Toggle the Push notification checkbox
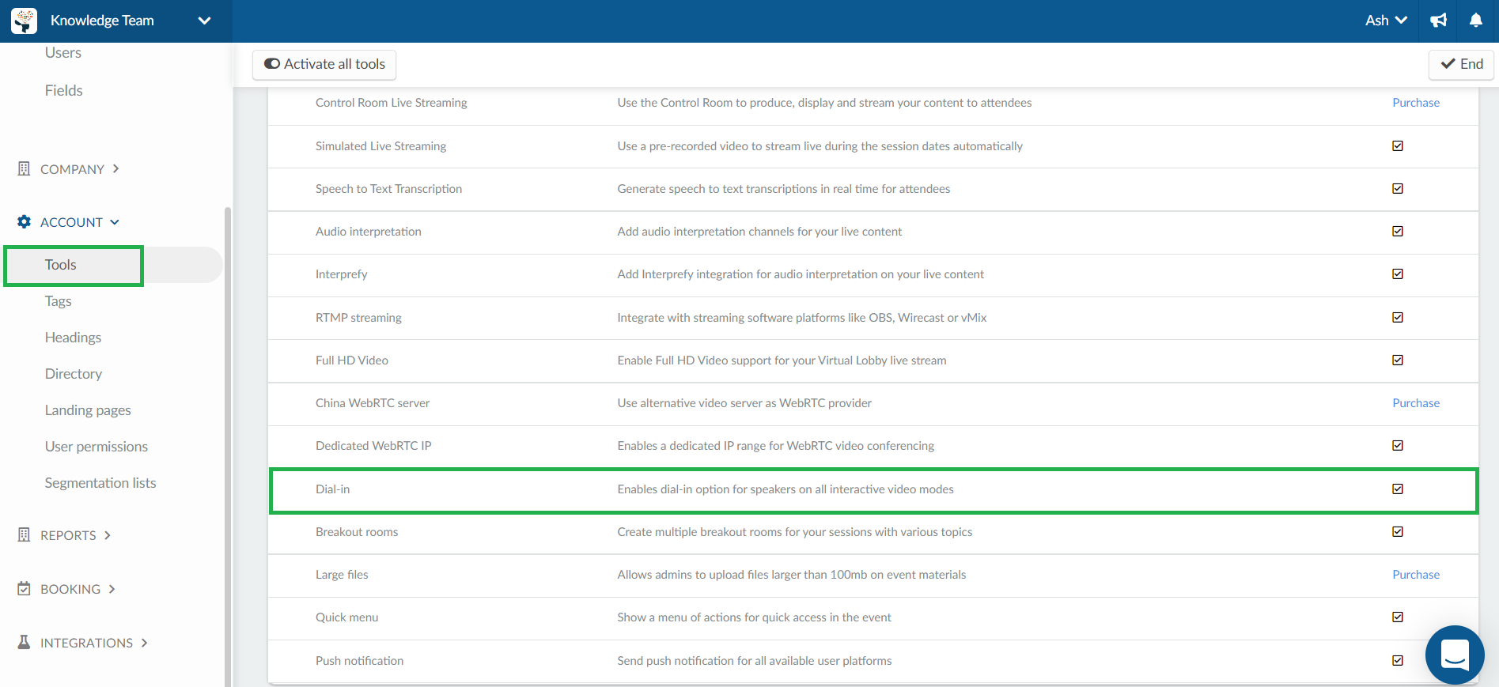 (1398, 661)
